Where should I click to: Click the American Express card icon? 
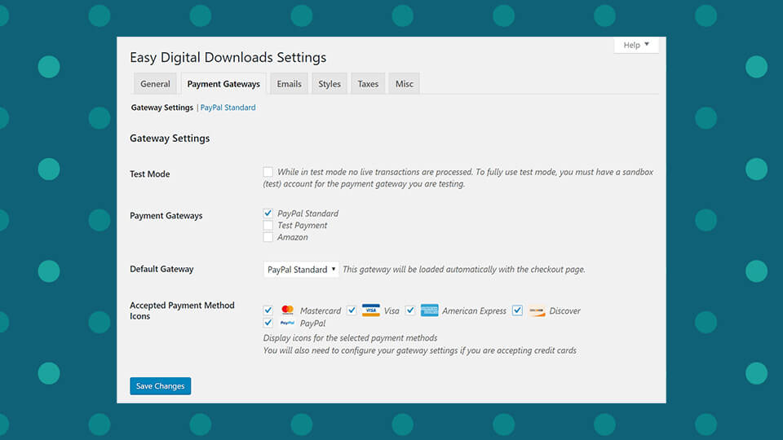(x=429, y=310)
